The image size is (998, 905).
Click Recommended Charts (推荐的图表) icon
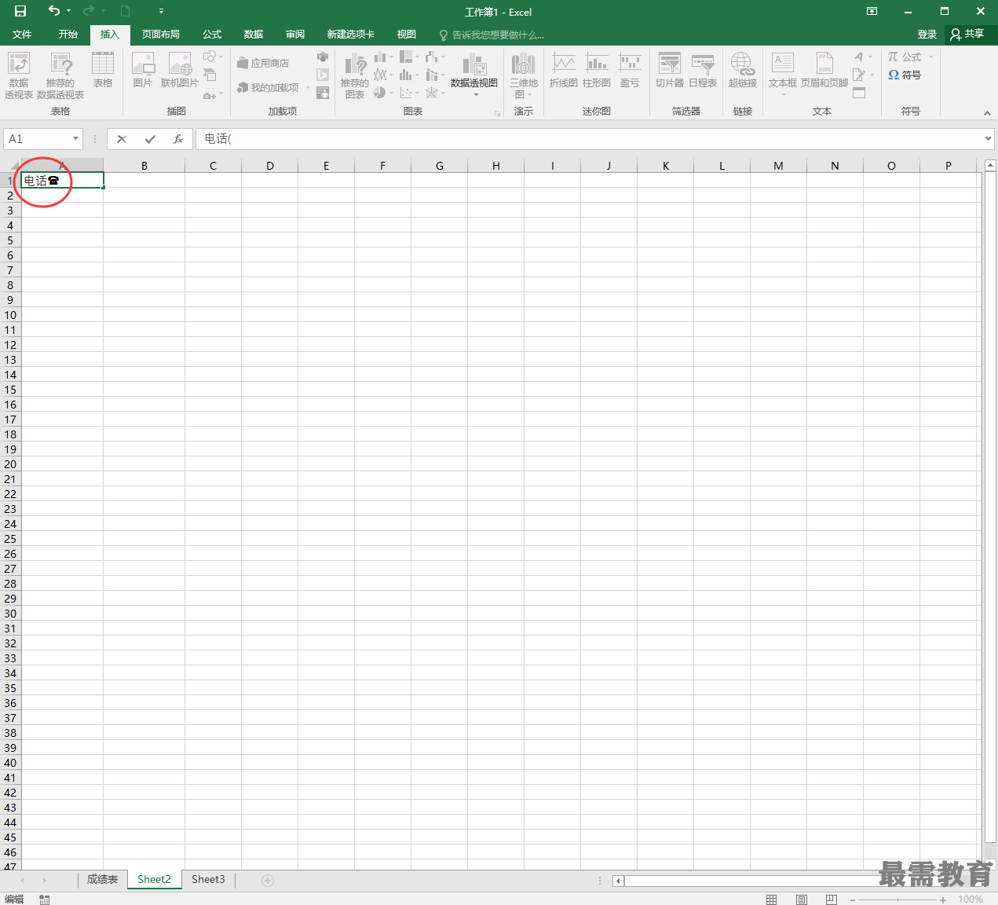(x=355, y=75)
